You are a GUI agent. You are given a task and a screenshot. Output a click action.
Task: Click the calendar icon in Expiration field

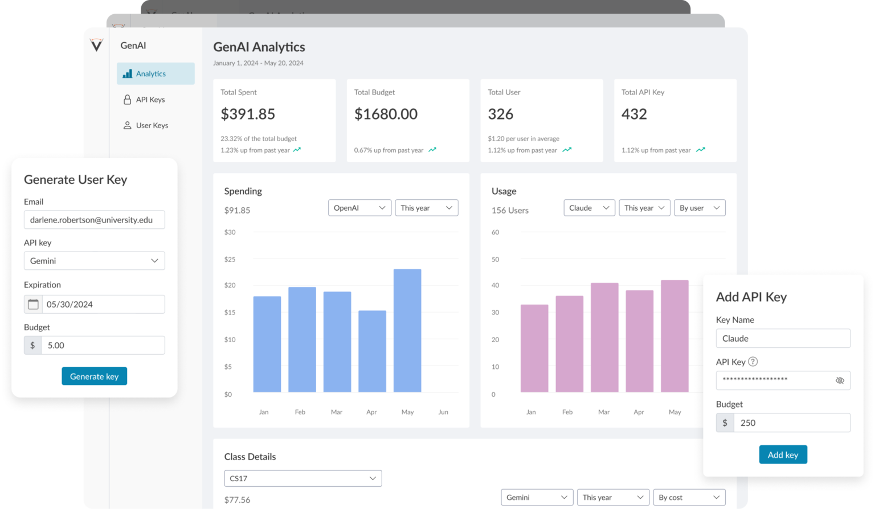[x=34, y=305]
